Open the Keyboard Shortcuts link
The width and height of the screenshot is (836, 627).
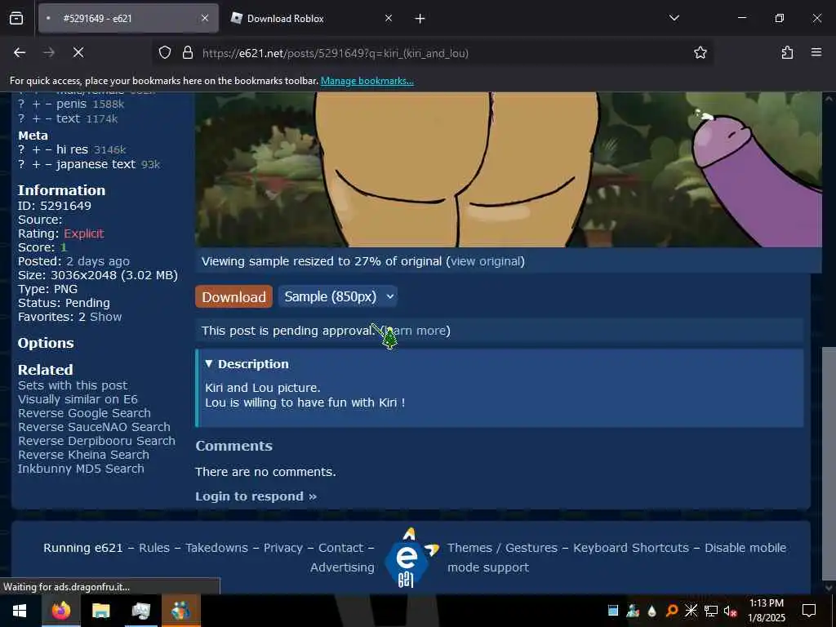[x=631, y=548]
